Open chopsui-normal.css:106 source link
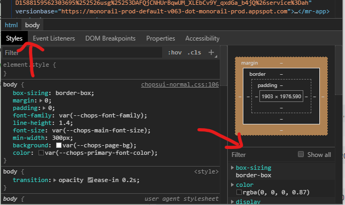Viewport: 345px width, 205px height. [x=180, y=84]
